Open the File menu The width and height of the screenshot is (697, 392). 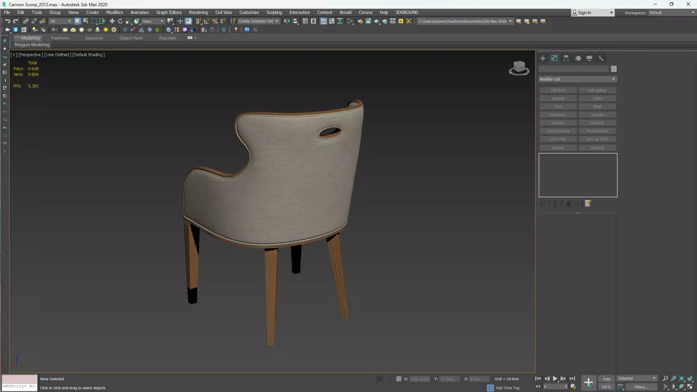7,12
